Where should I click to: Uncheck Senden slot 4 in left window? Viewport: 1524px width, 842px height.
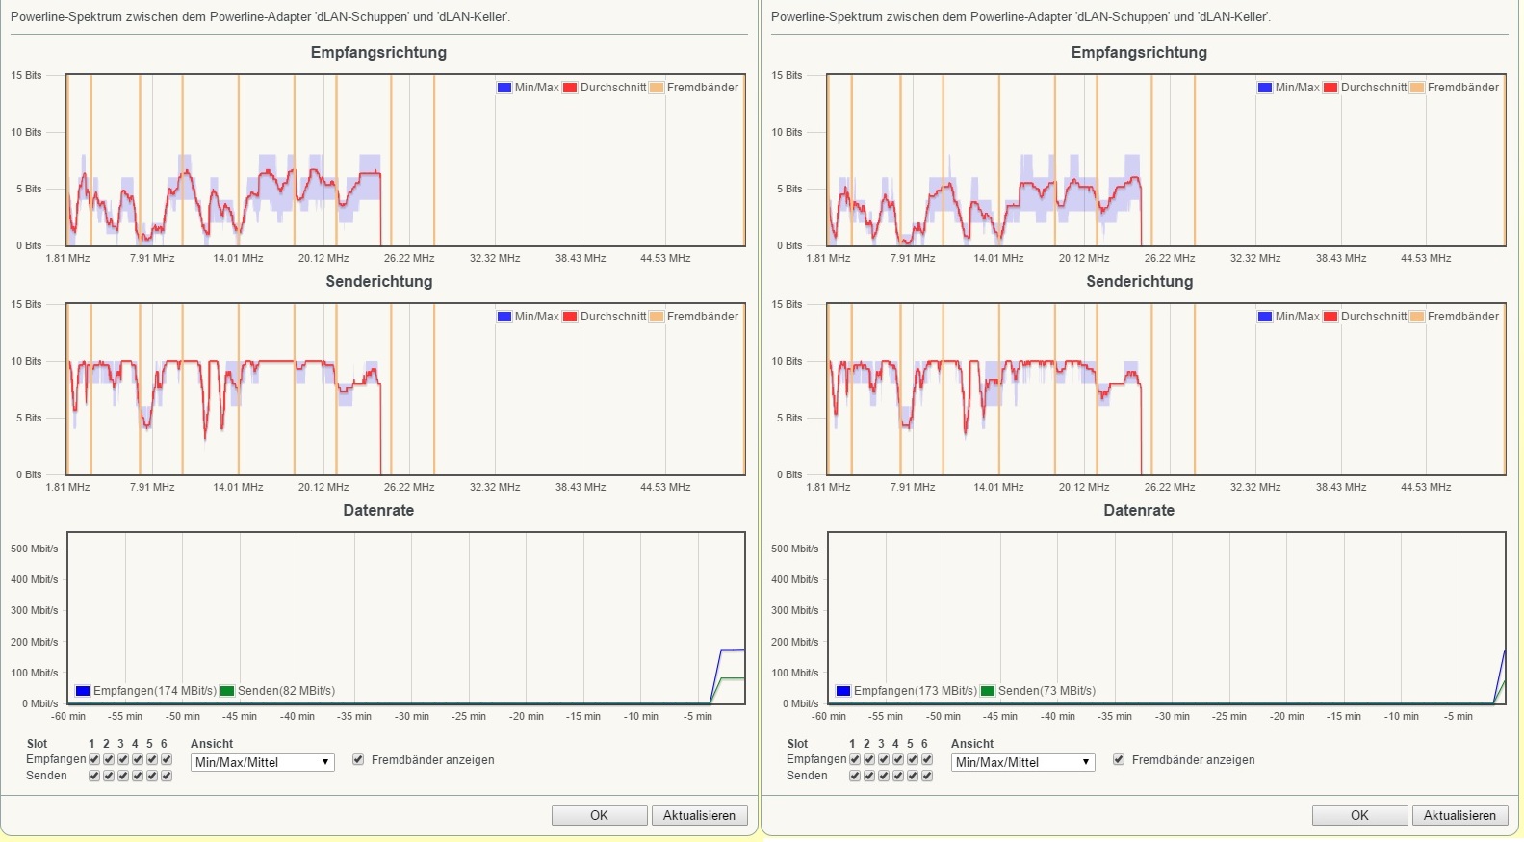[138, 776]
